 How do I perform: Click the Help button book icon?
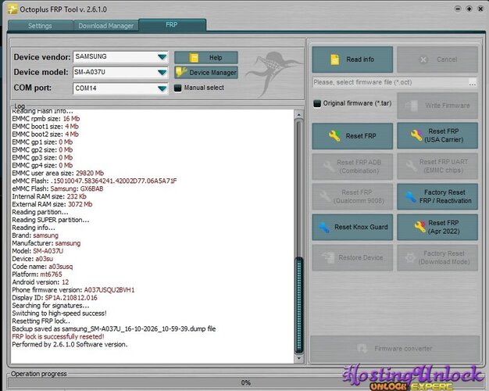pyautogui.click(x=194, y=58)
